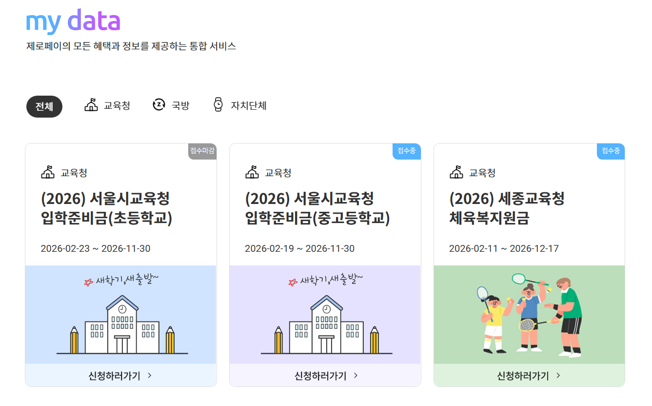Click the my data logo
652x406 pixels.
pyautogui.click(x=73, y=21)
